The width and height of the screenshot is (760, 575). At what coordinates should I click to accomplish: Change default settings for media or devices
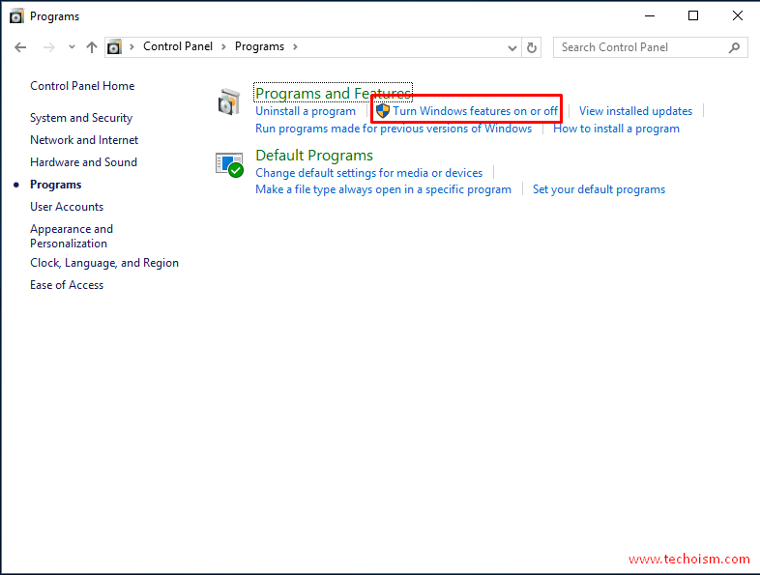point(368,173)
